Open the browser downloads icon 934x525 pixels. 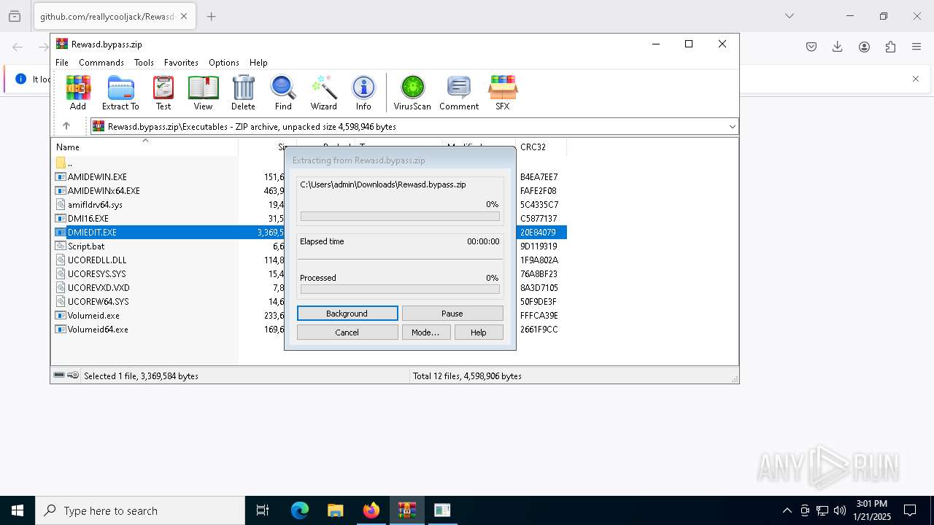838,47
